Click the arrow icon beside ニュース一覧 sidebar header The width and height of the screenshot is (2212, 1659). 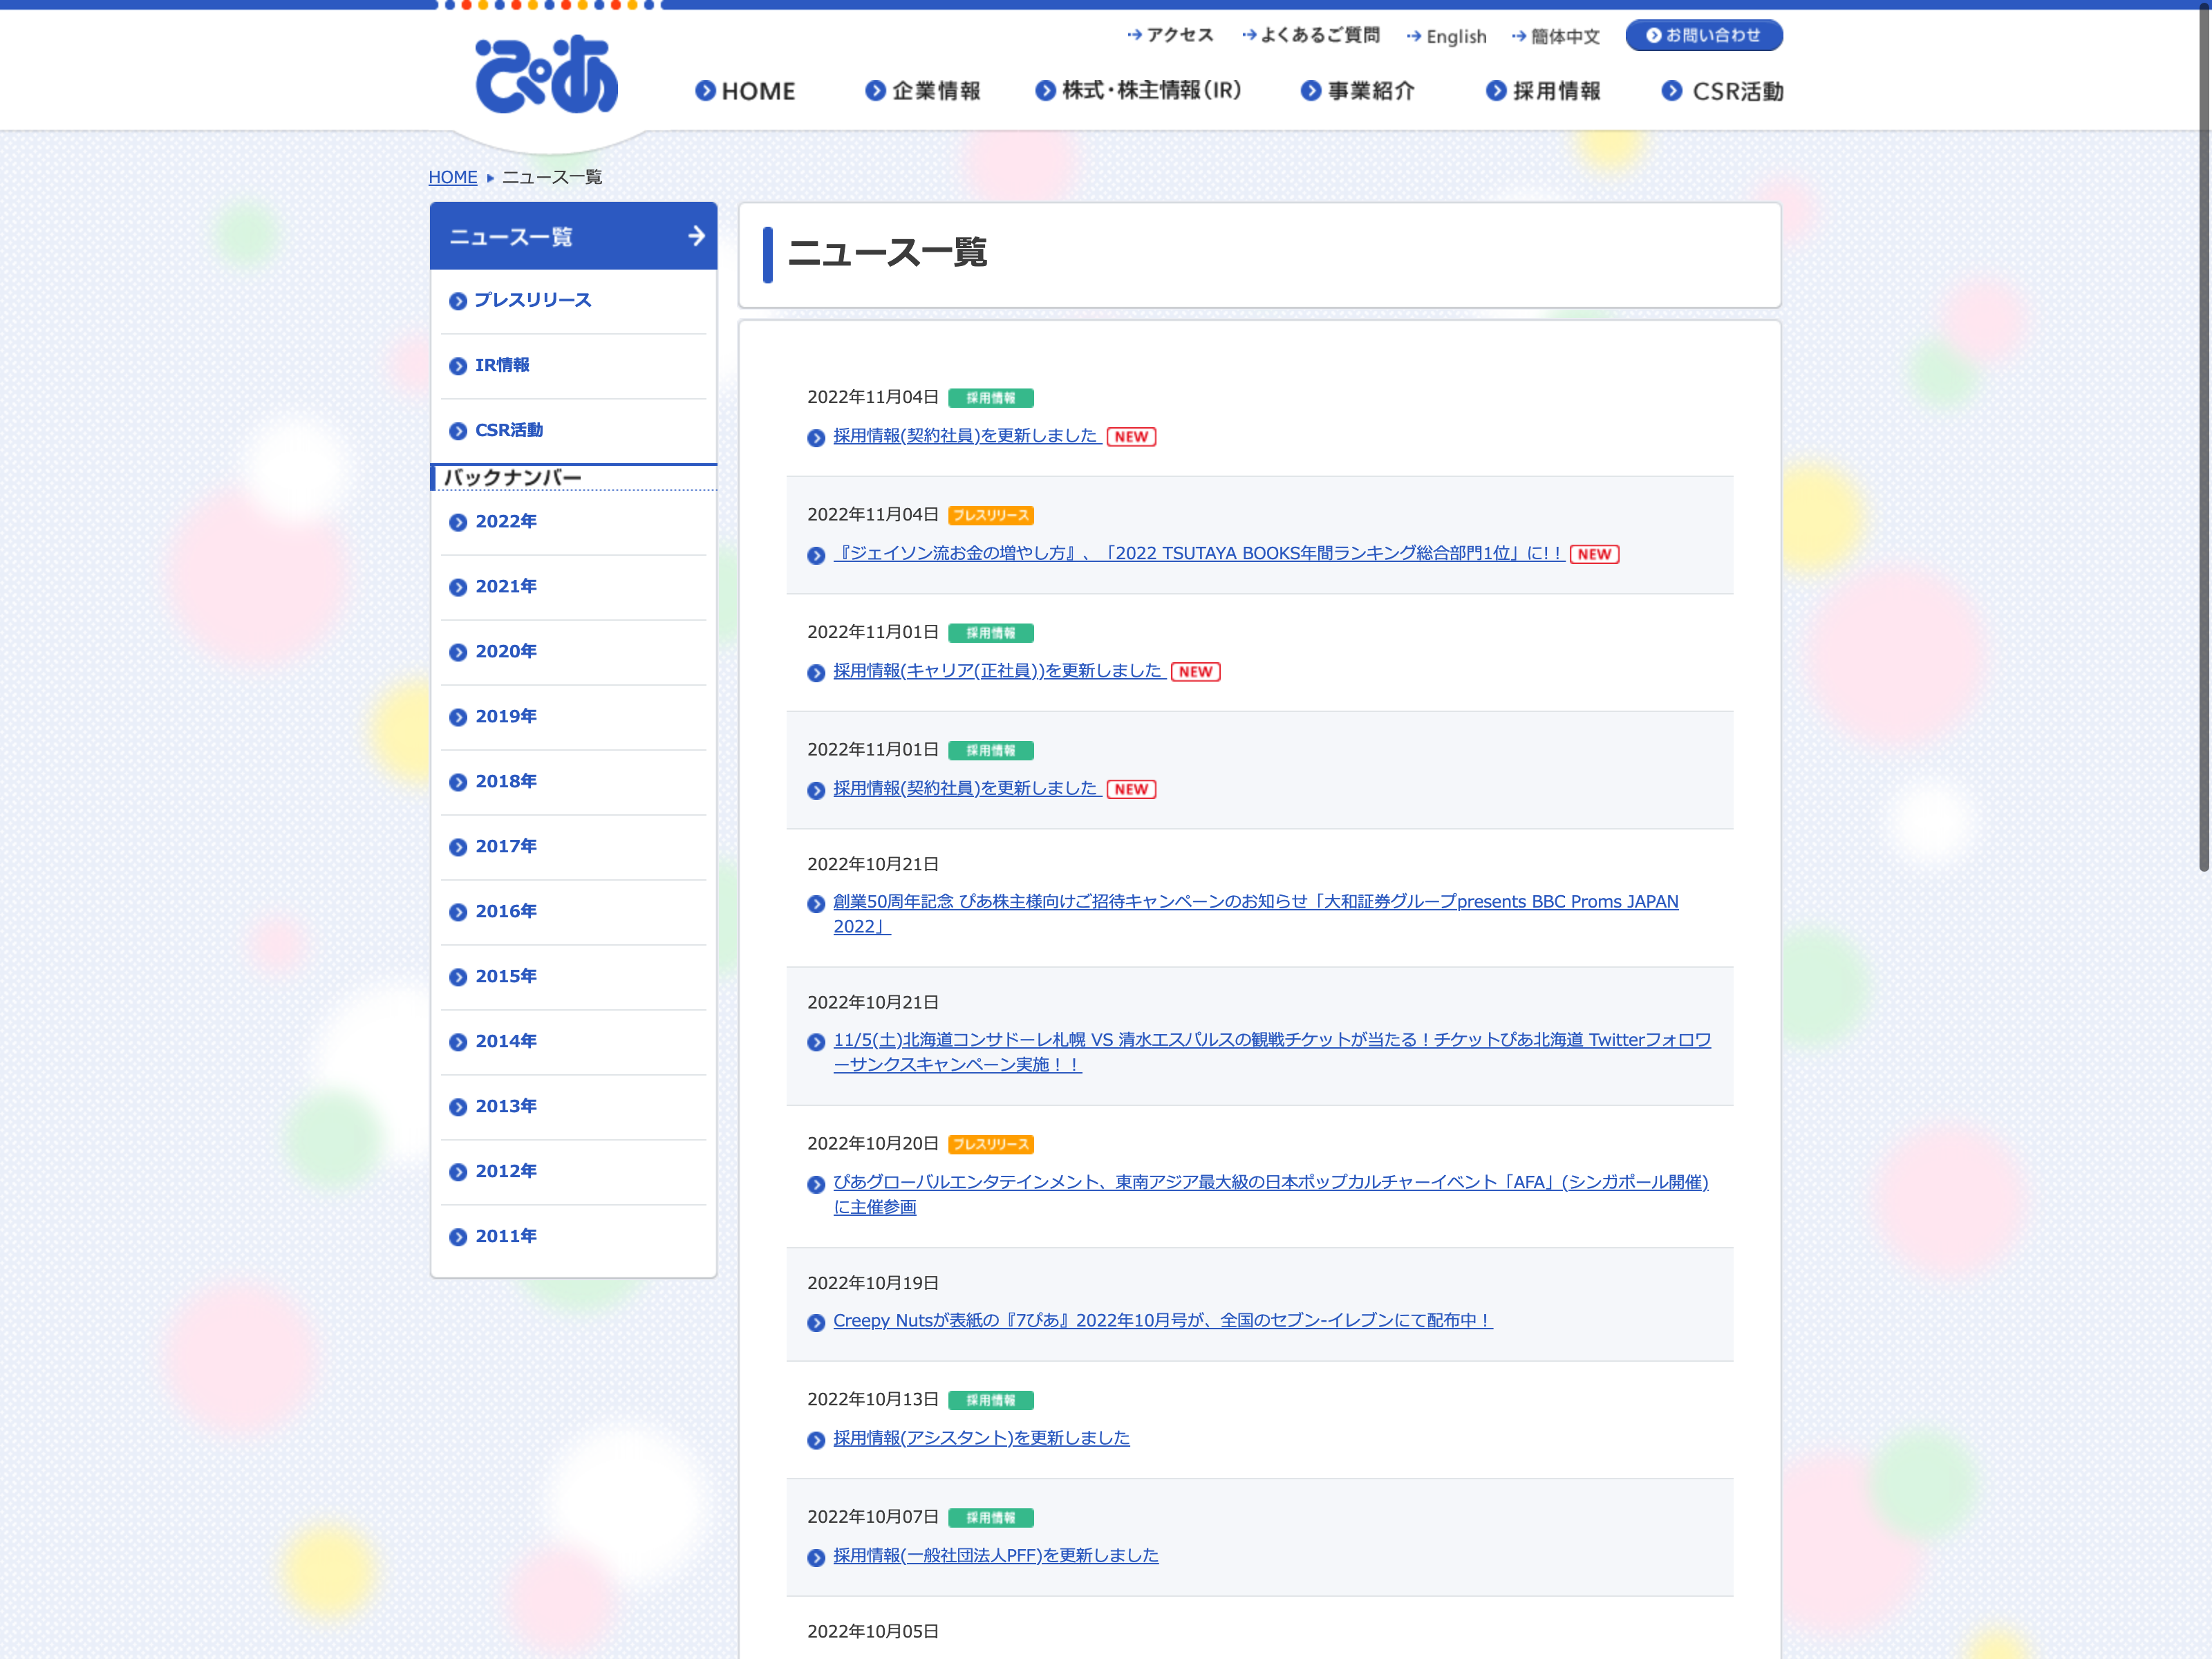click(696, 236)
